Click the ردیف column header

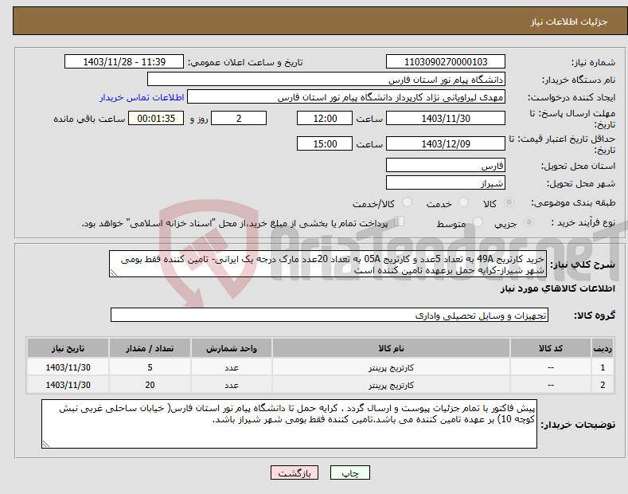click(603, 348)
